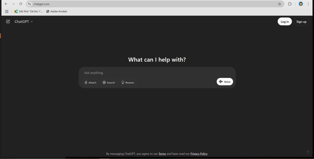This screenshot has height=159, width=314.
Task: Click the browser forward arrow
Action: (x=13, y=4)
